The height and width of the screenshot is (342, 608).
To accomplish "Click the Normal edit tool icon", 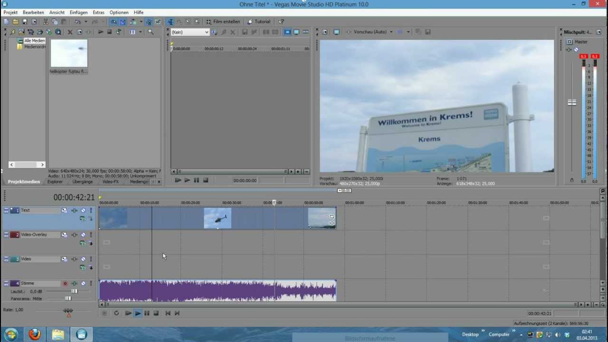I will [x=170, y=22].
